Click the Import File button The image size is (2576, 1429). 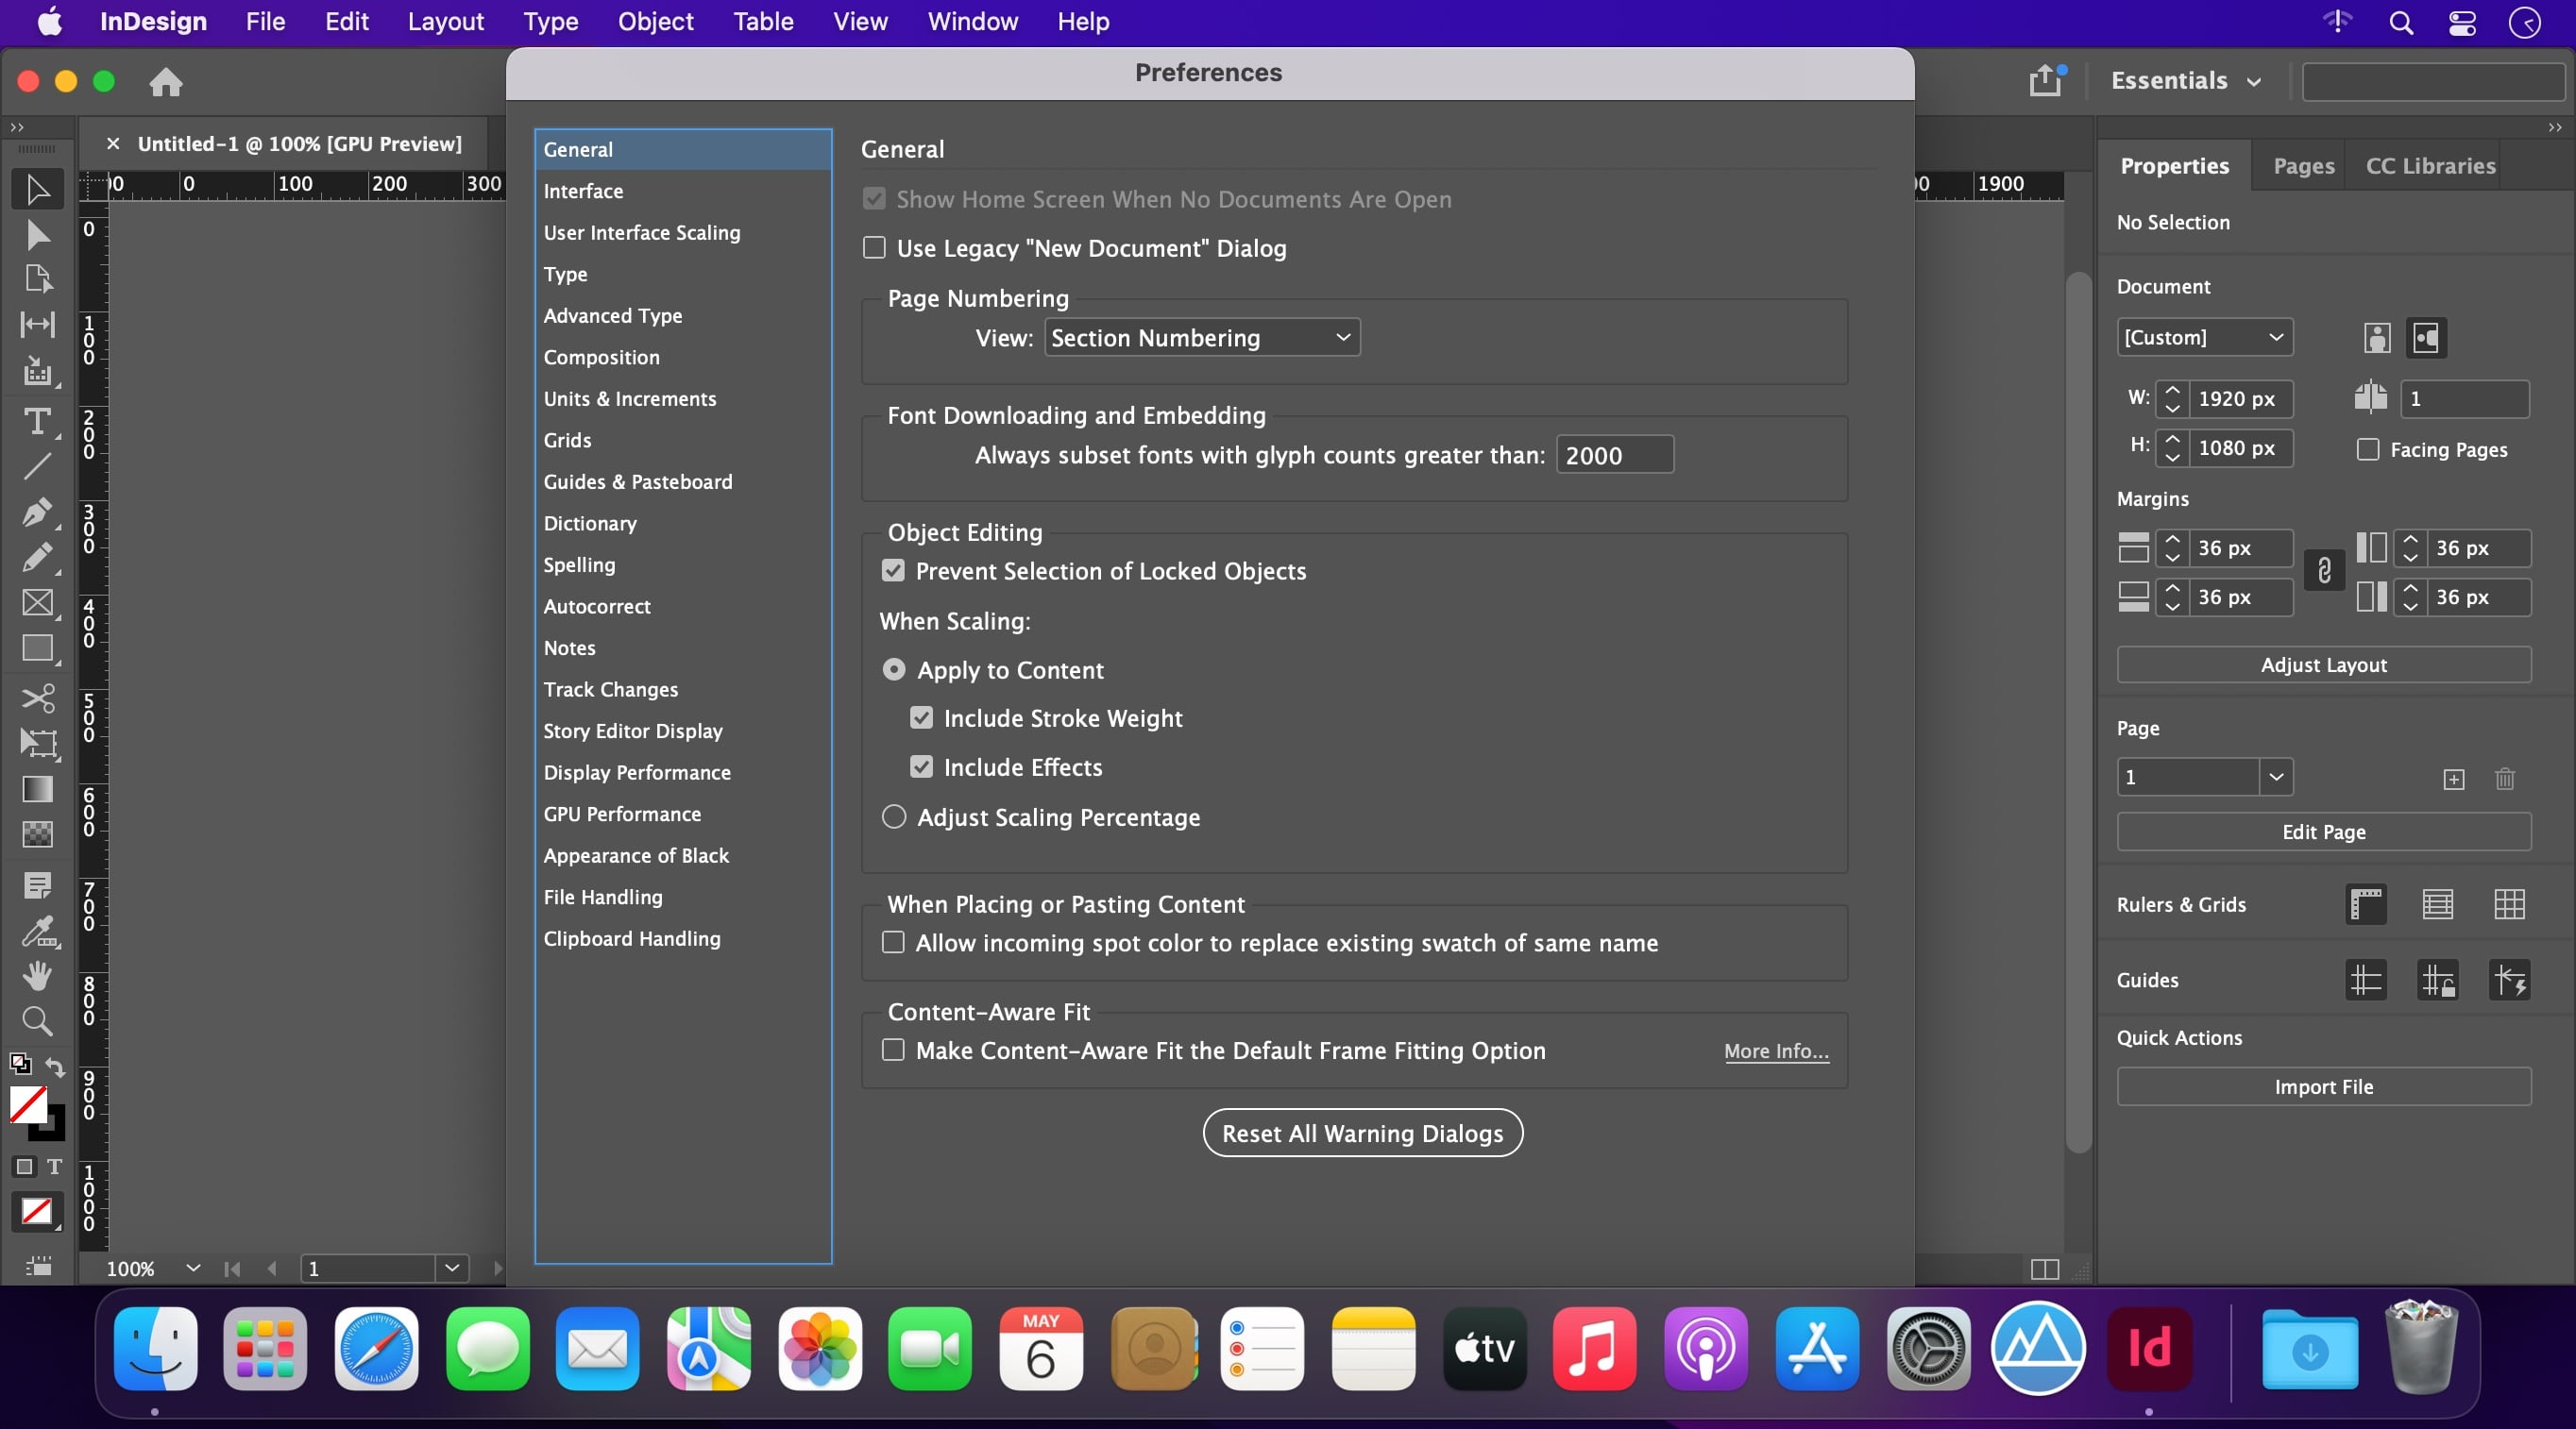pyautogui.click(x=2323, y=1086)
